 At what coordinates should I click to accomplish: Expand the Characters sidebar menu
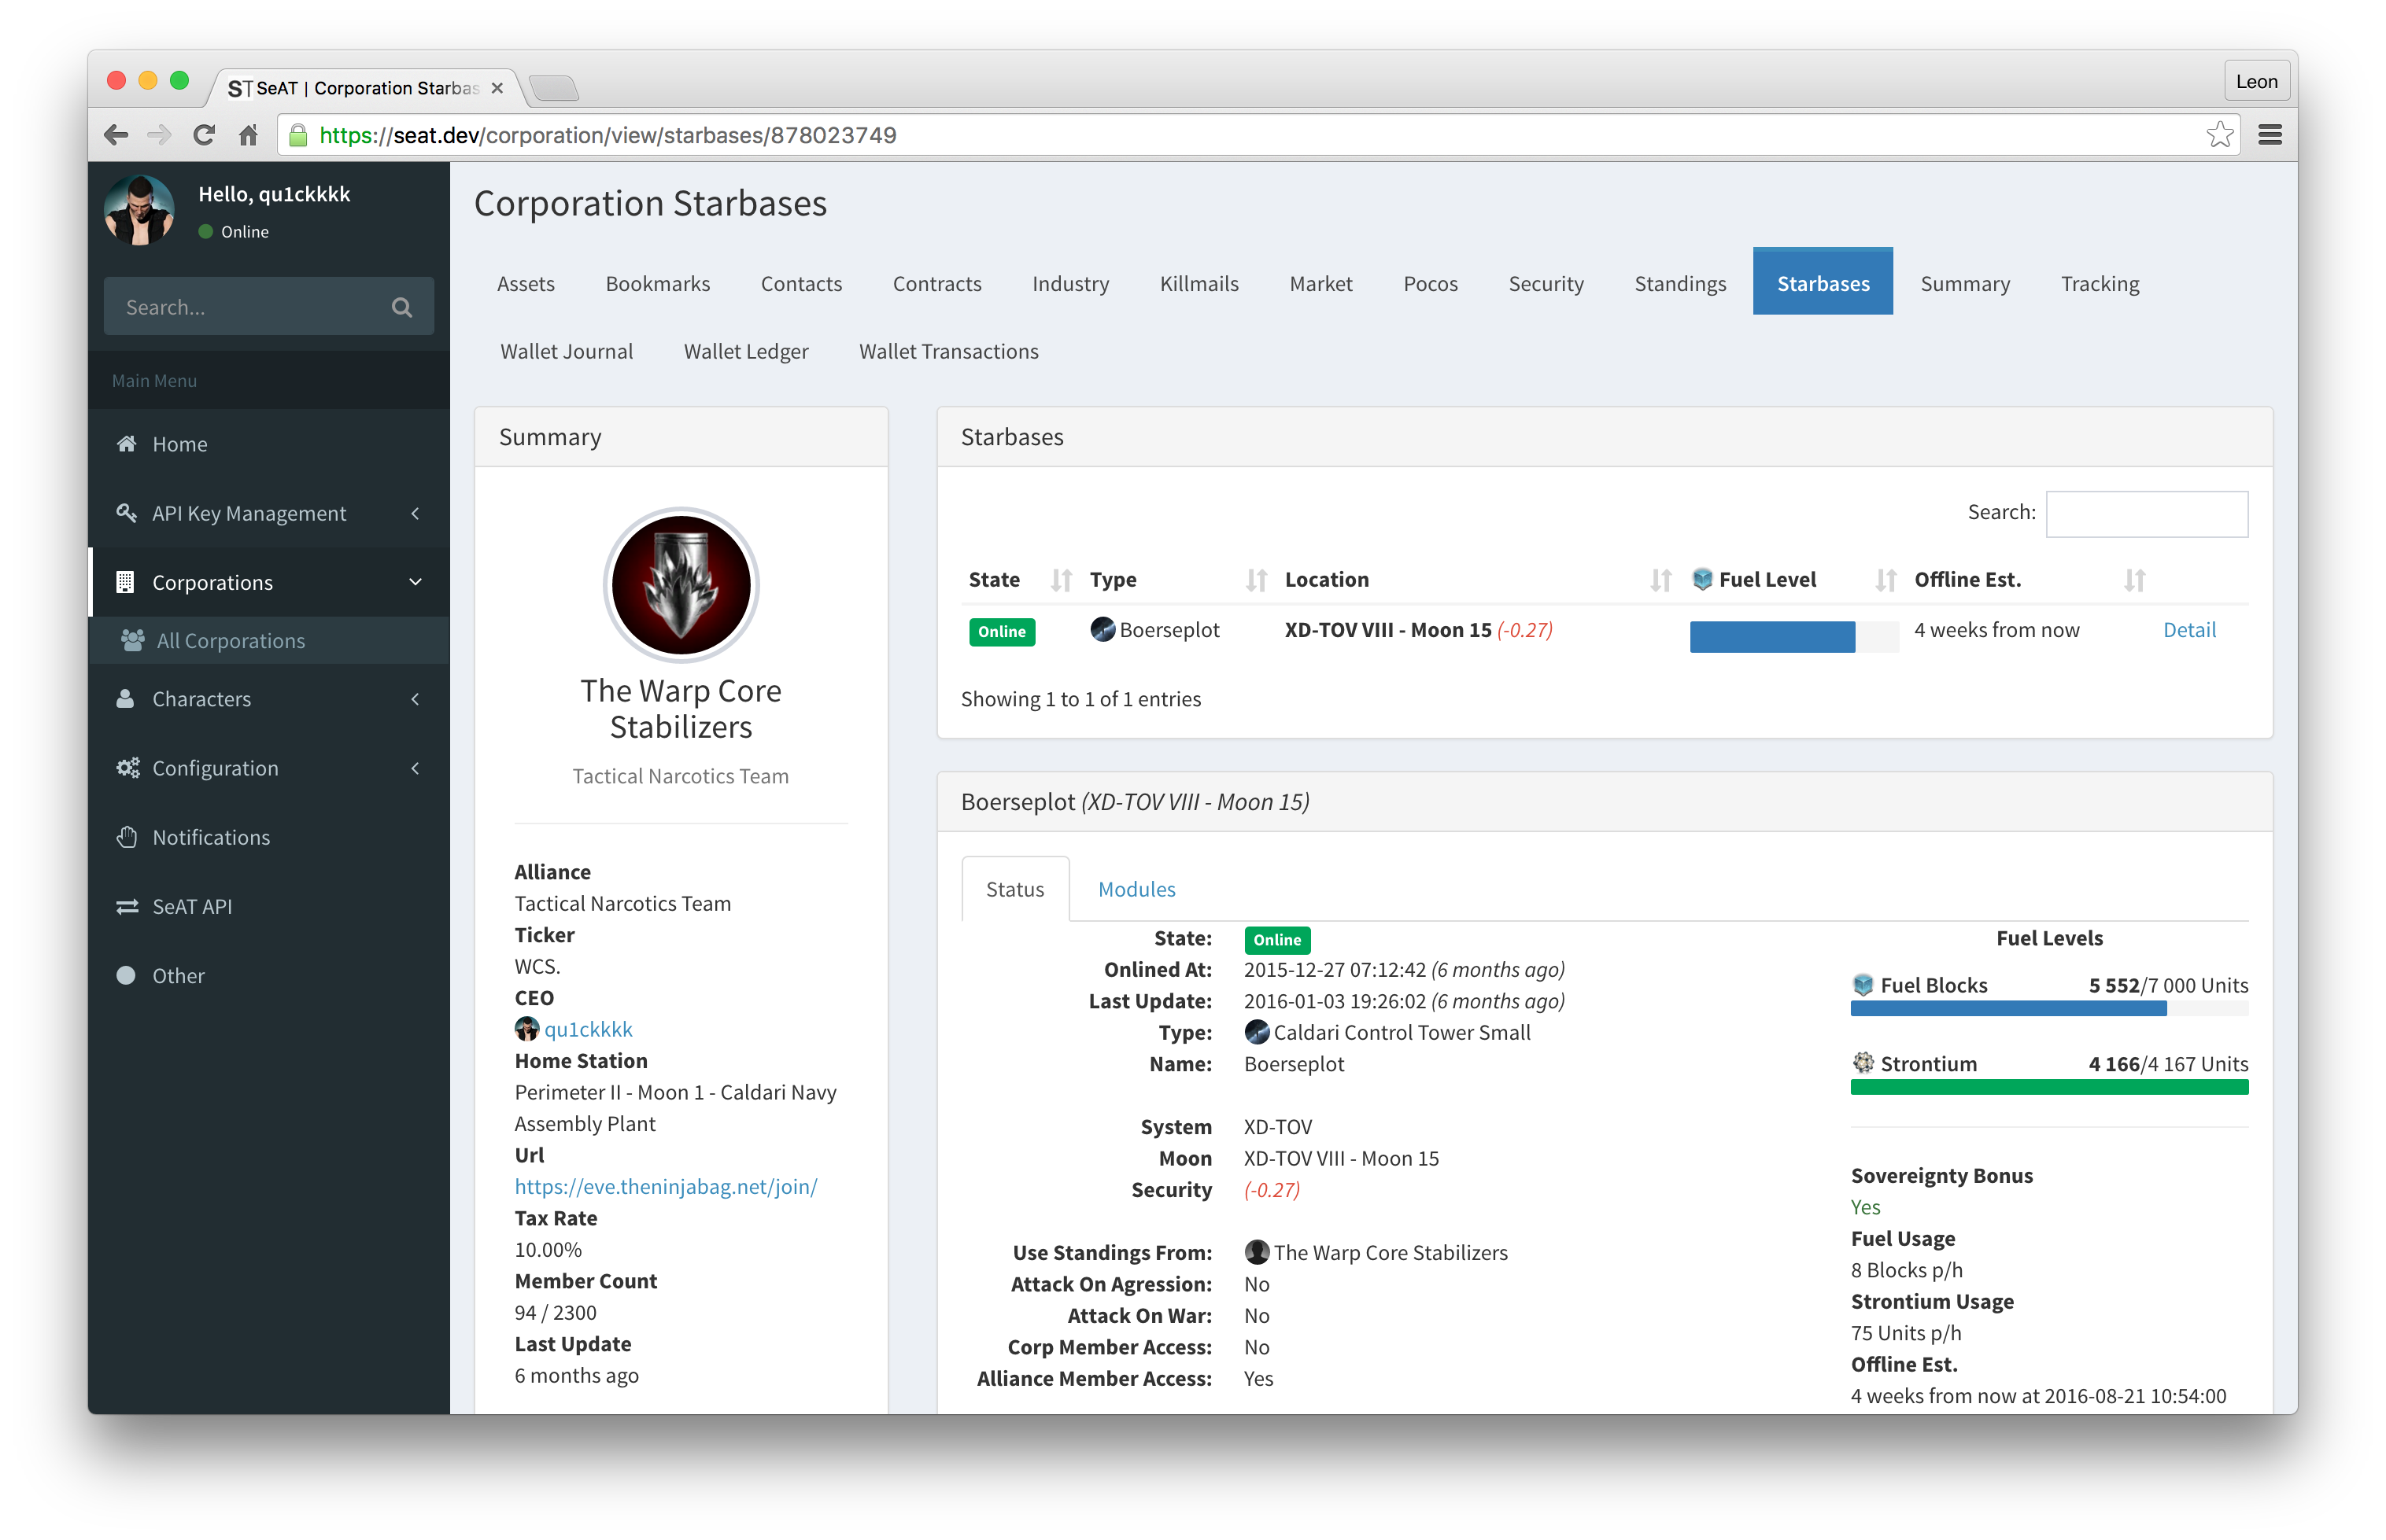coord(201,699)
